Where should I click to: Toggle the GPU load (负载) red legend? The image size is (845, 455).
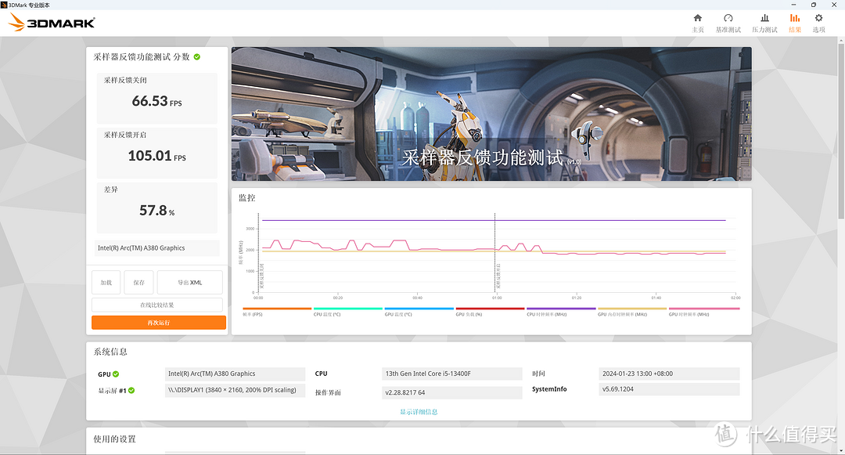[x=490, y=312]
